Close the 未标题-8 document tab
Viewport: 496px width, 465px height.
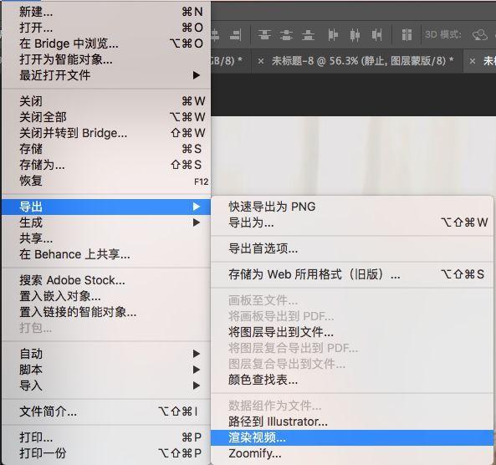pyautogui.click(x=261, y=61)
